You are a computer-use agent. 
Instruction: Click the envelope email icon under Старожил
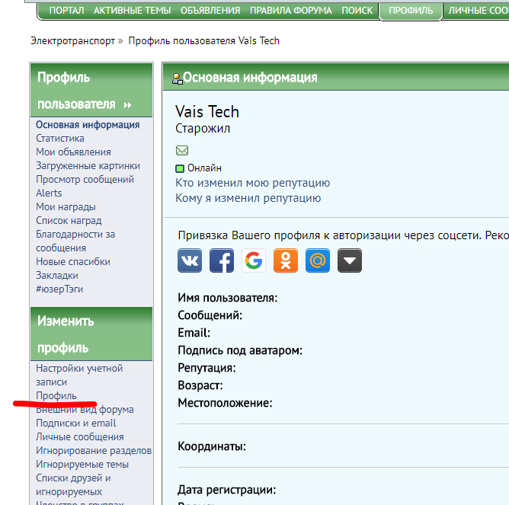181,150
